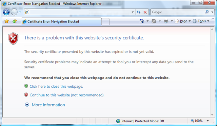Image resolution: width=217 pixels, height=126 pixels.
Task: Click Internet | Protected Mode: Off status
Action: pos(143,121)
